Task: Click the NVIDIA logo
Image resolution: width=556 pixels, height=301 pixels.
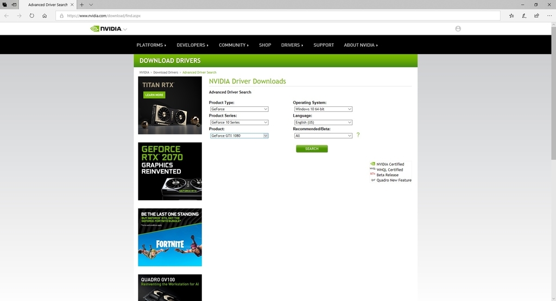Action: 106,29
